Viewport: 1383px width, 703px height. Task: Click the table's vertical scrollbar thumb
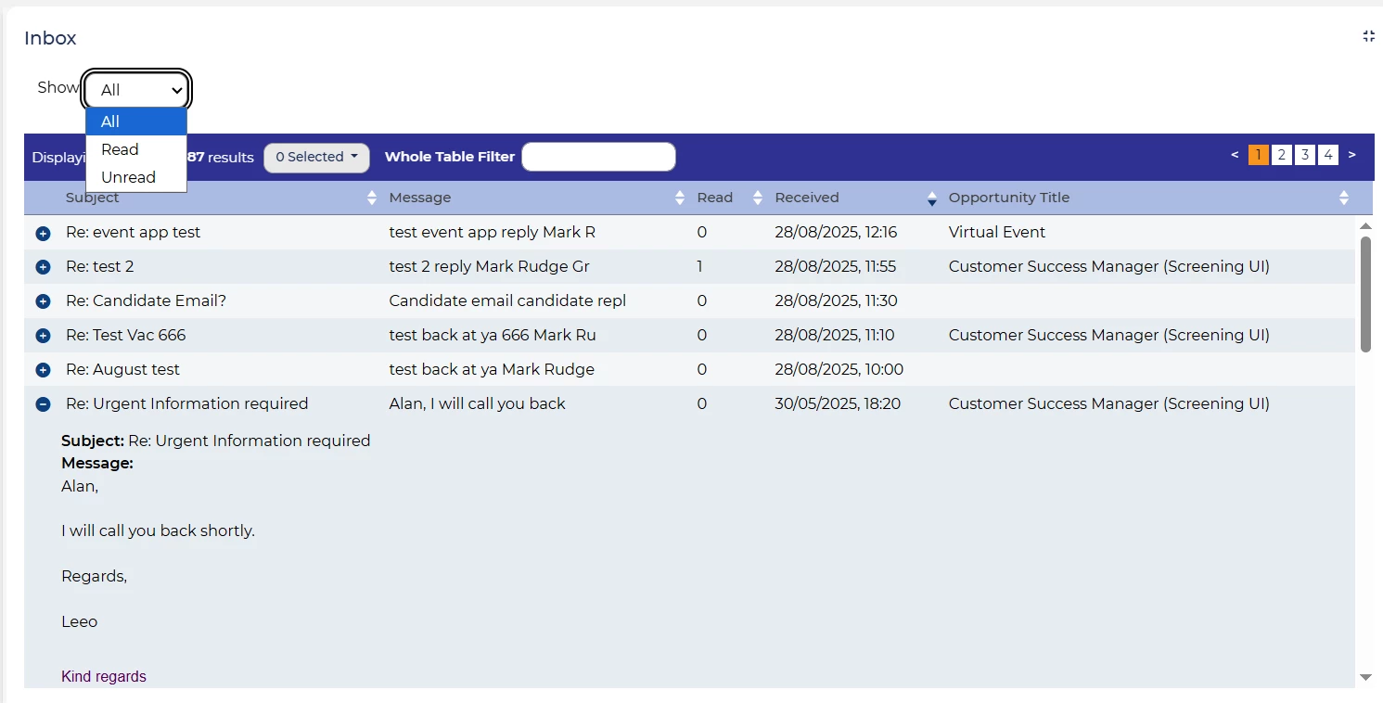tap(1365, 294)
